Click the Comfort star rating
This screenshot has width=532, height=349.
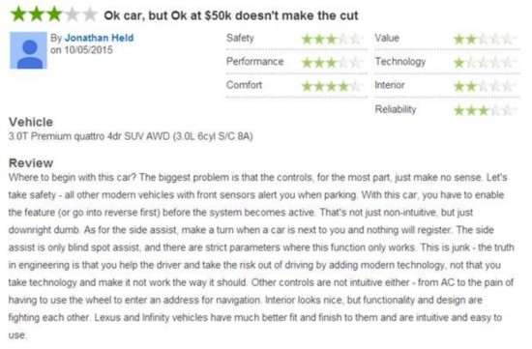(332, 86)
